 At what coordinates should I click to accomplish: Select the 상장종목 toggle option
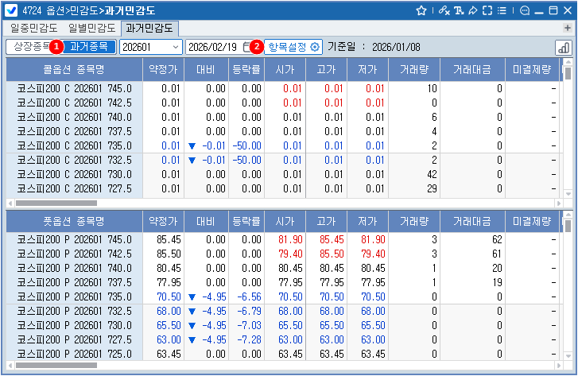(30, 47)
